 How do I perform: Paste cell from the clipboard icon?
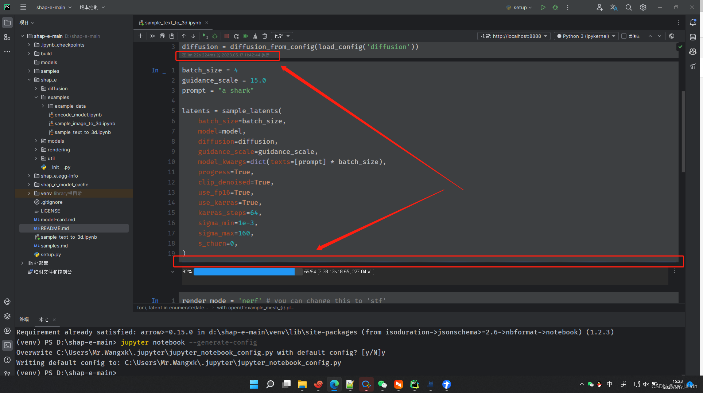(x=172, y=36)
